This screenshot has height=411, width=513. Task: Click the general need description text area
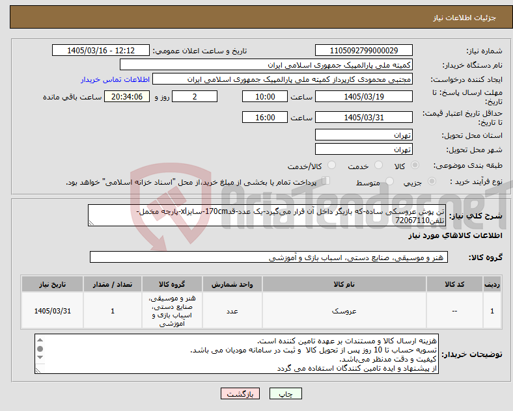coord(267,216)
